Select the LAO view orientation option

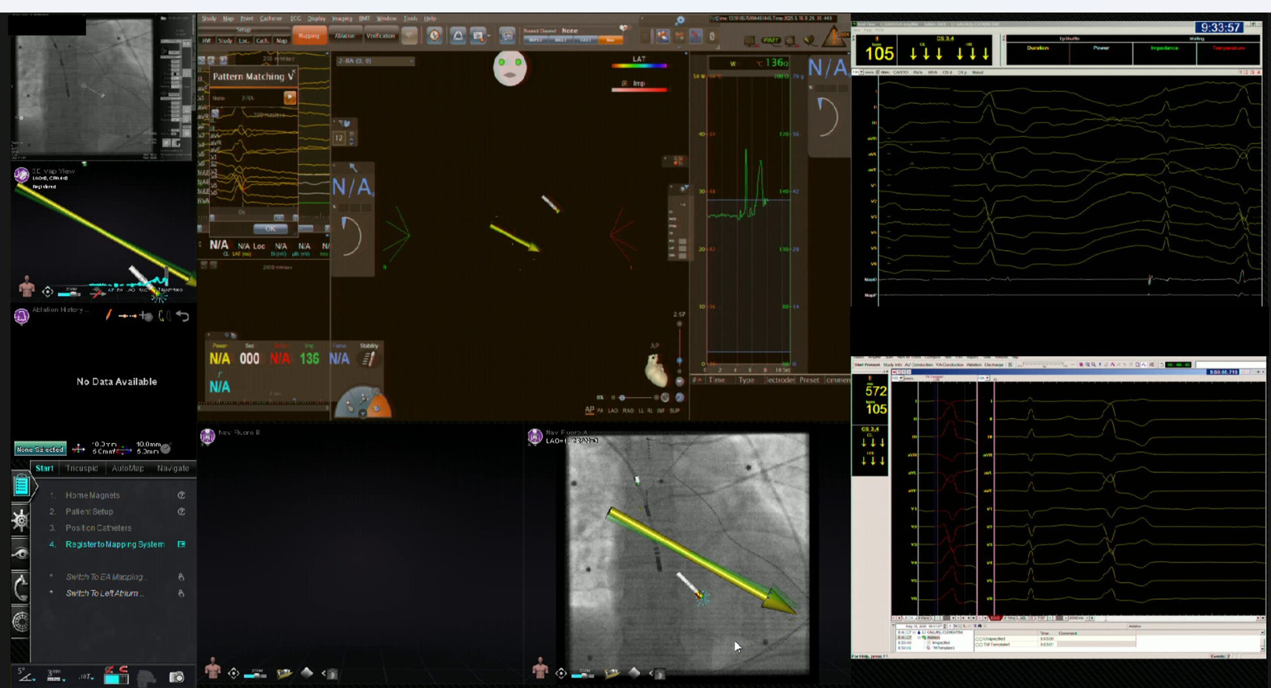coord(613,411)
